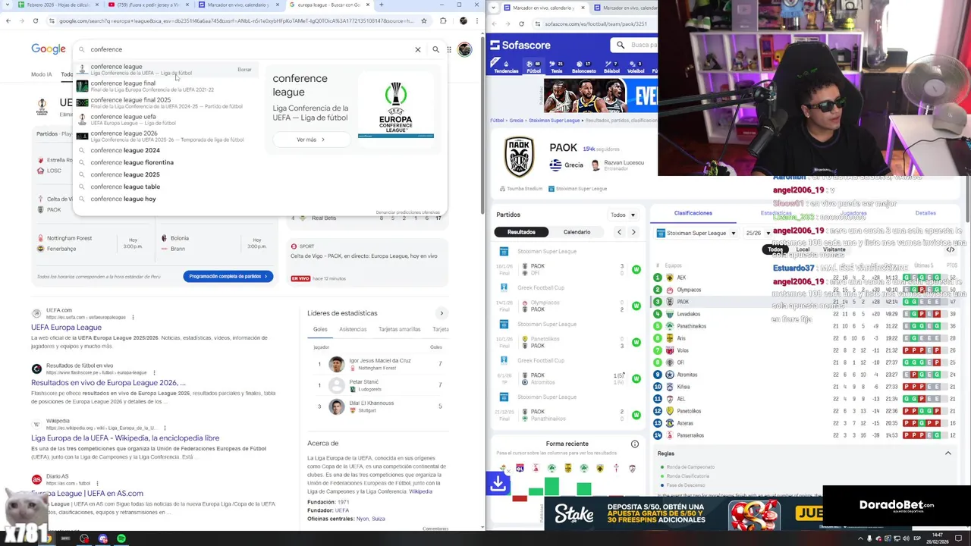Click the Grecia breadcrumb link
The image size is (971, 546).
[516, 121]
